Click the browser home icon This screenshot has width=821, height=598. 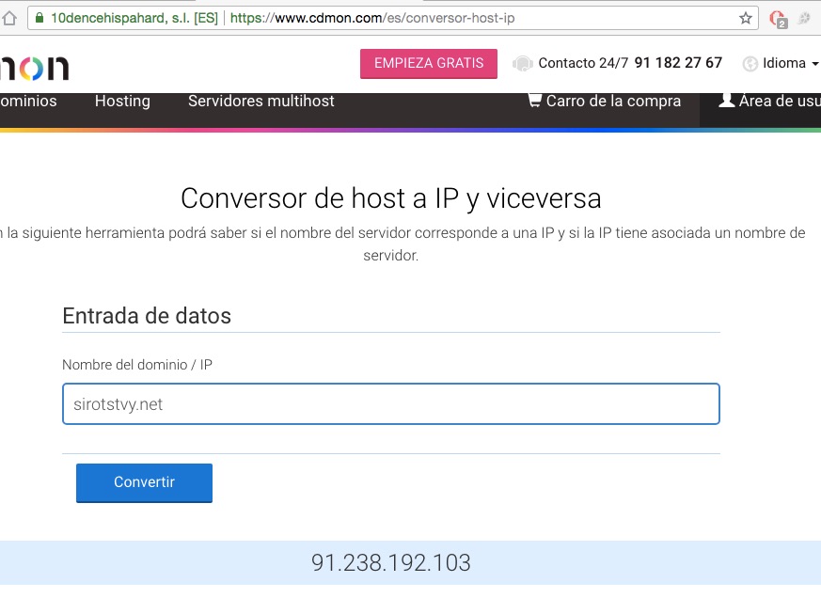click(x=8, y=18)
